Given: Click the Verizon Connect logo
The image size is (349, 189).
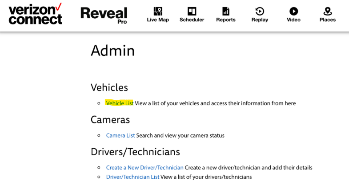Looking at the screenshot, I should (35, 14).
